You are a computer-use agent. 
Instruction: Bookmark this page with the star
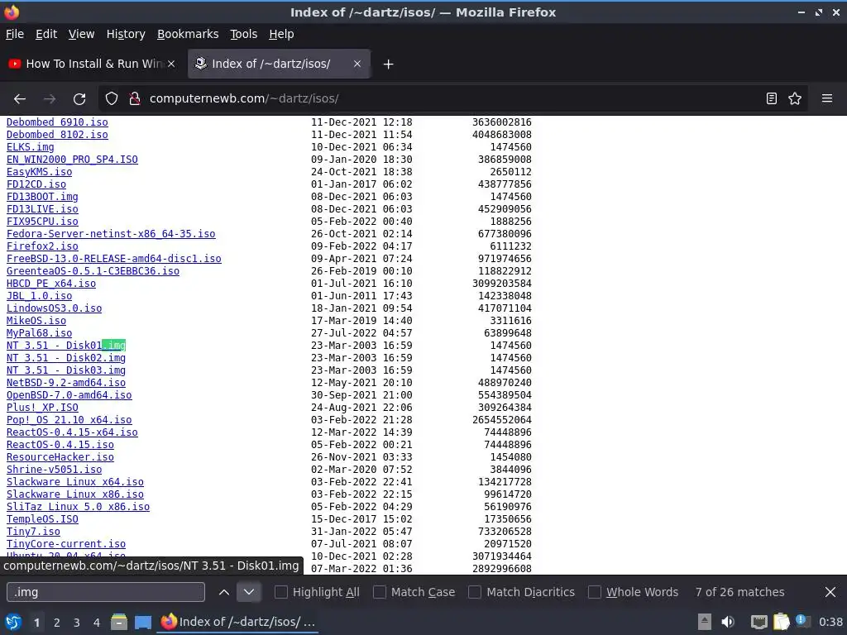[795, 99]
